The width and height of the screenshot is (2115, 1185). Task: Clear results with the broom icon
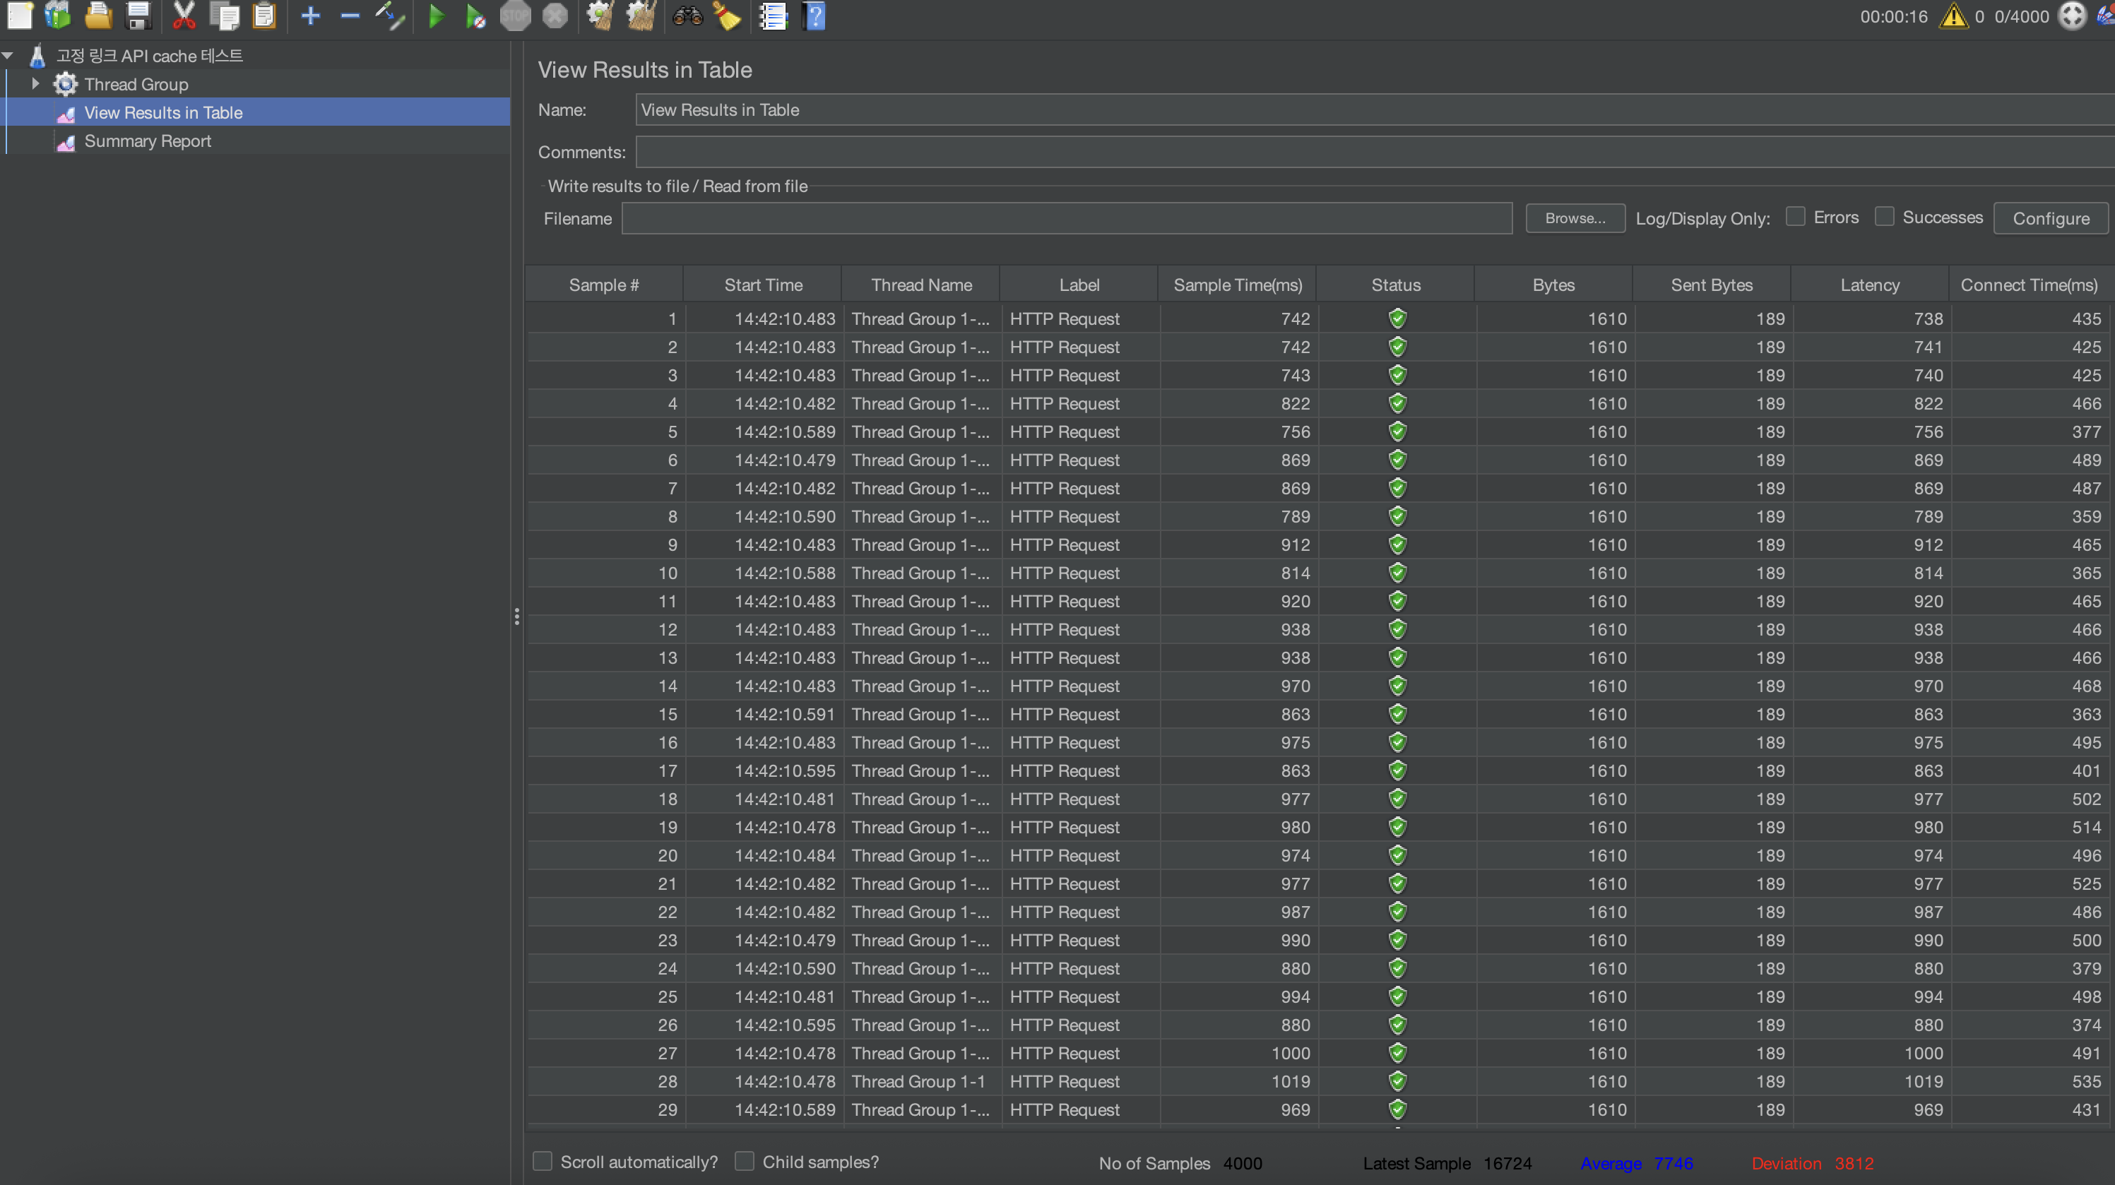coord(598,16)
